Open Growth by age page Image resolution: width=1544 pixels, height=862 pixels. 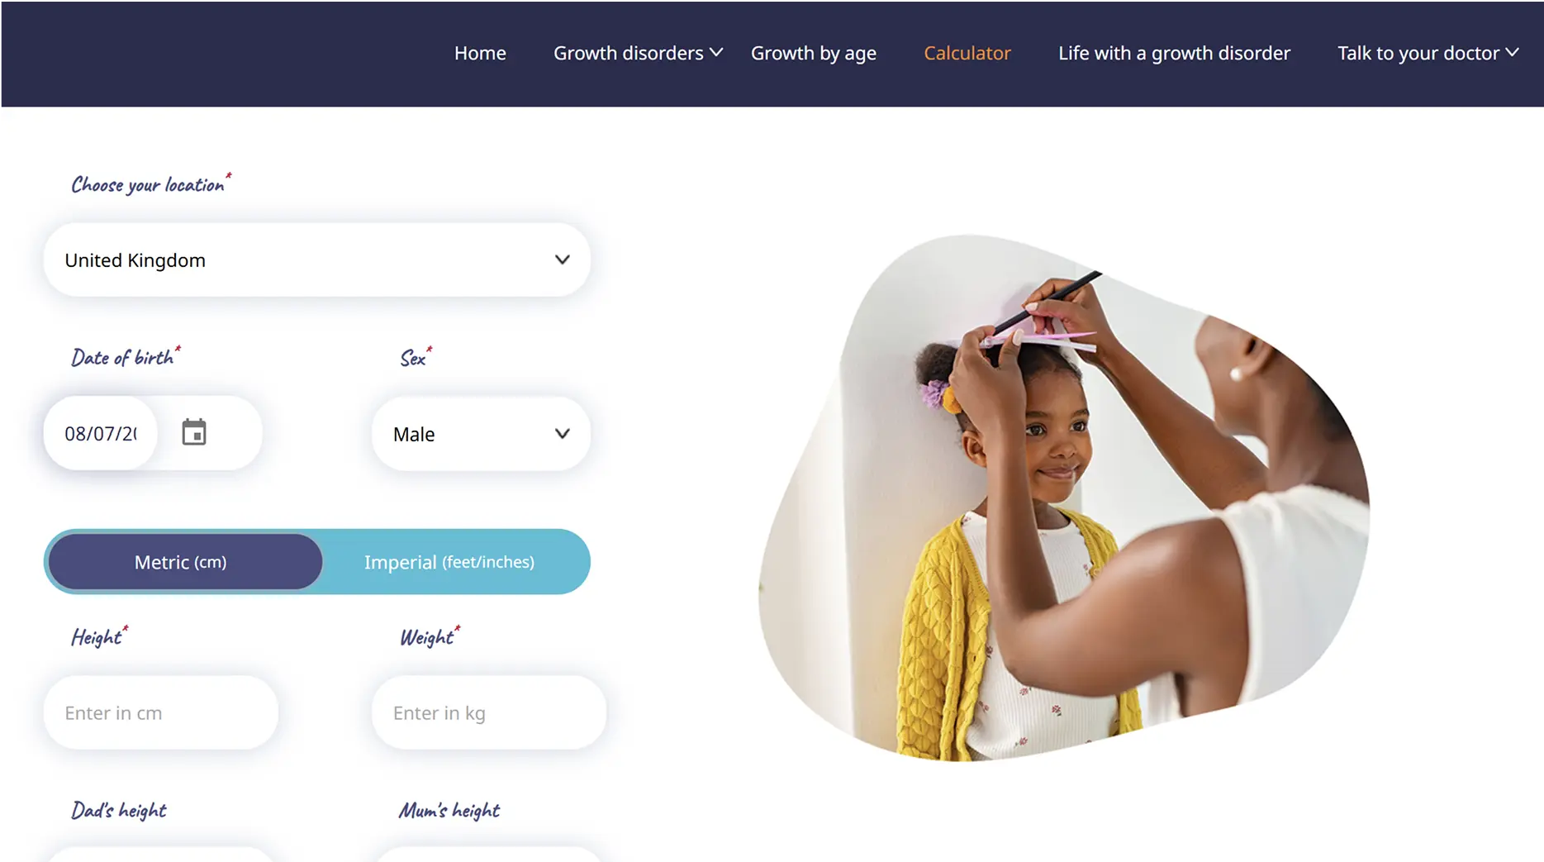(x=814, y=53)
